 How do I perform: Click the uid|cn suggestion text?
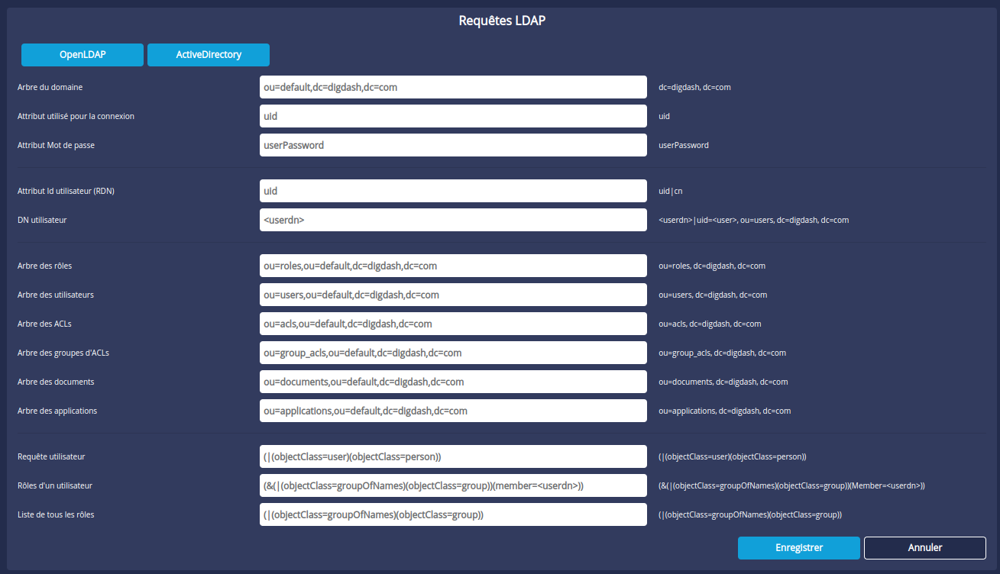[x=670, y=190]
